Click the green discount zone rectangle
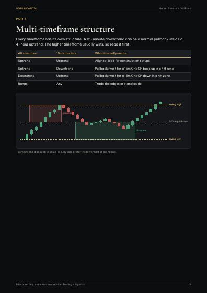 105,131
